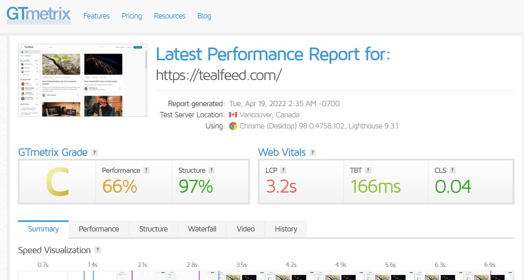Open Speed Visualization help icon
Image resolution: width=524 pixels, height=280 pixels.
98,250
